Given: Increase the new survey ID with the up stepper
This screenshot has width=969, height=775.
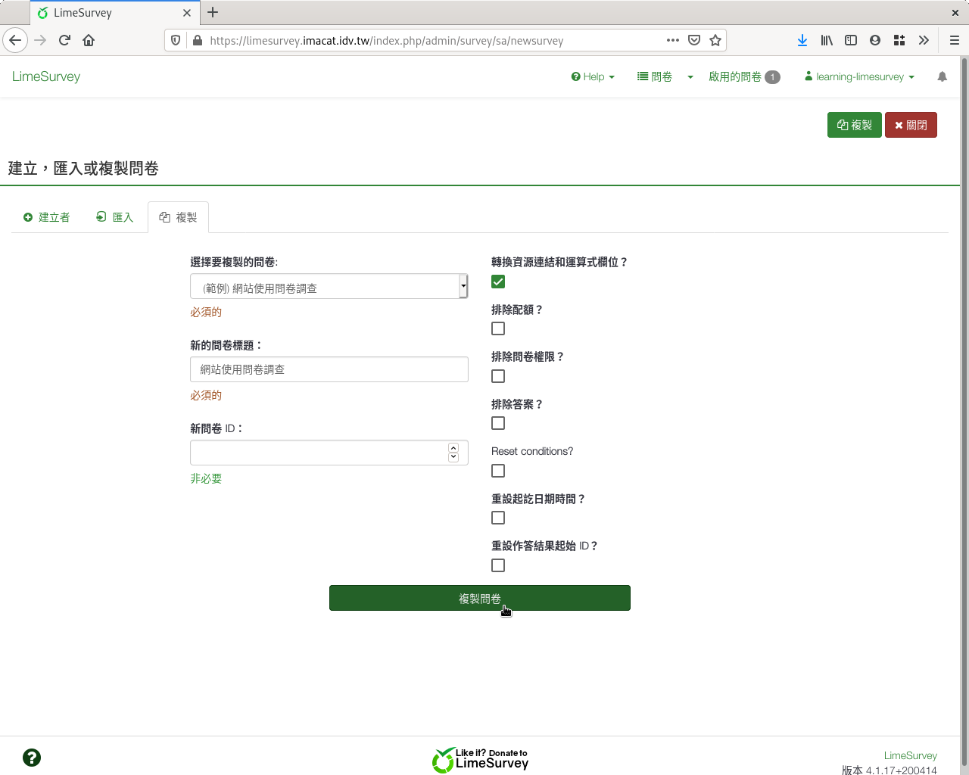Looking at the screenshot, I should coord(453,448).
